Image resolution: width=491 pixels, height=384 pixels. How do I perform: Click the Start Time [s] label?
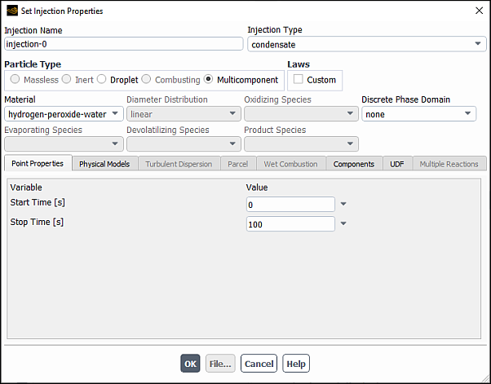(38, 202)
